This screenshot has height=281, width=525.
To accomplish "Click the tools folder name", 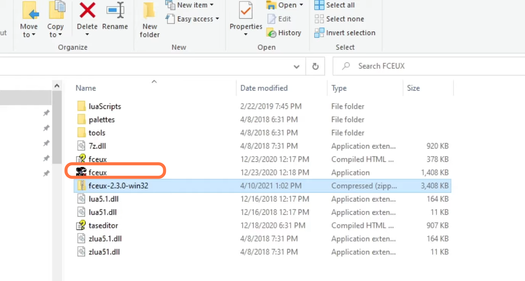I will click(x=97, y=133).
